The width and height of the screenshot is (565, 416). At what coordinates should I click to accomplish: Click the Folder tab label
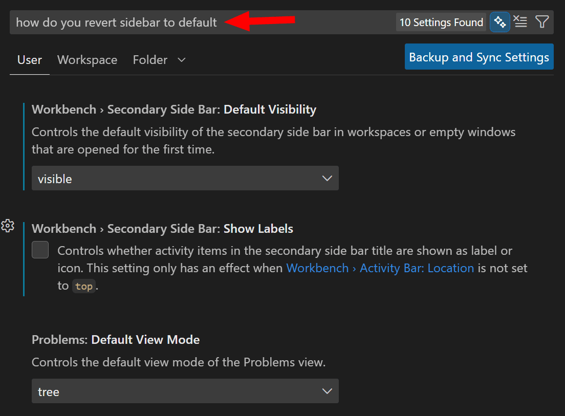coord(150,60)
